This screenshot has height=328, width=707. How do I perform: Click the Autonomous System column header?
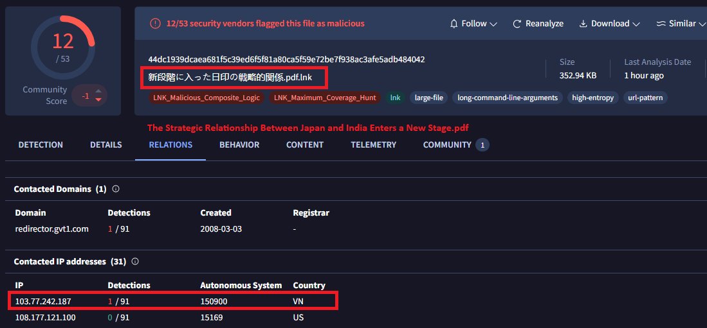coord(241,285)
